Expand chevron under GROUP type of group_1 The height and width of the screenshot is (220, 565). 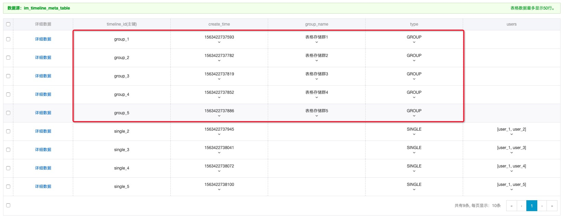click(414, 42)
